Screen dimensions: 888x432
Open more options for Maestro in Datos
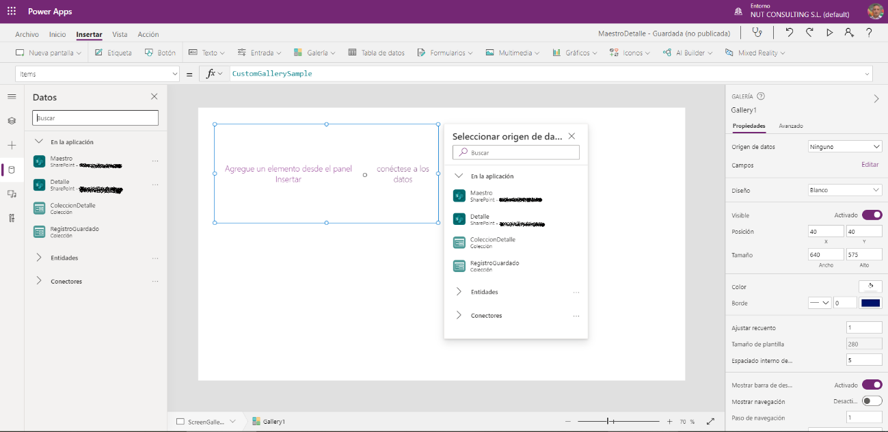pyautogui.click(x=155, y=161)
